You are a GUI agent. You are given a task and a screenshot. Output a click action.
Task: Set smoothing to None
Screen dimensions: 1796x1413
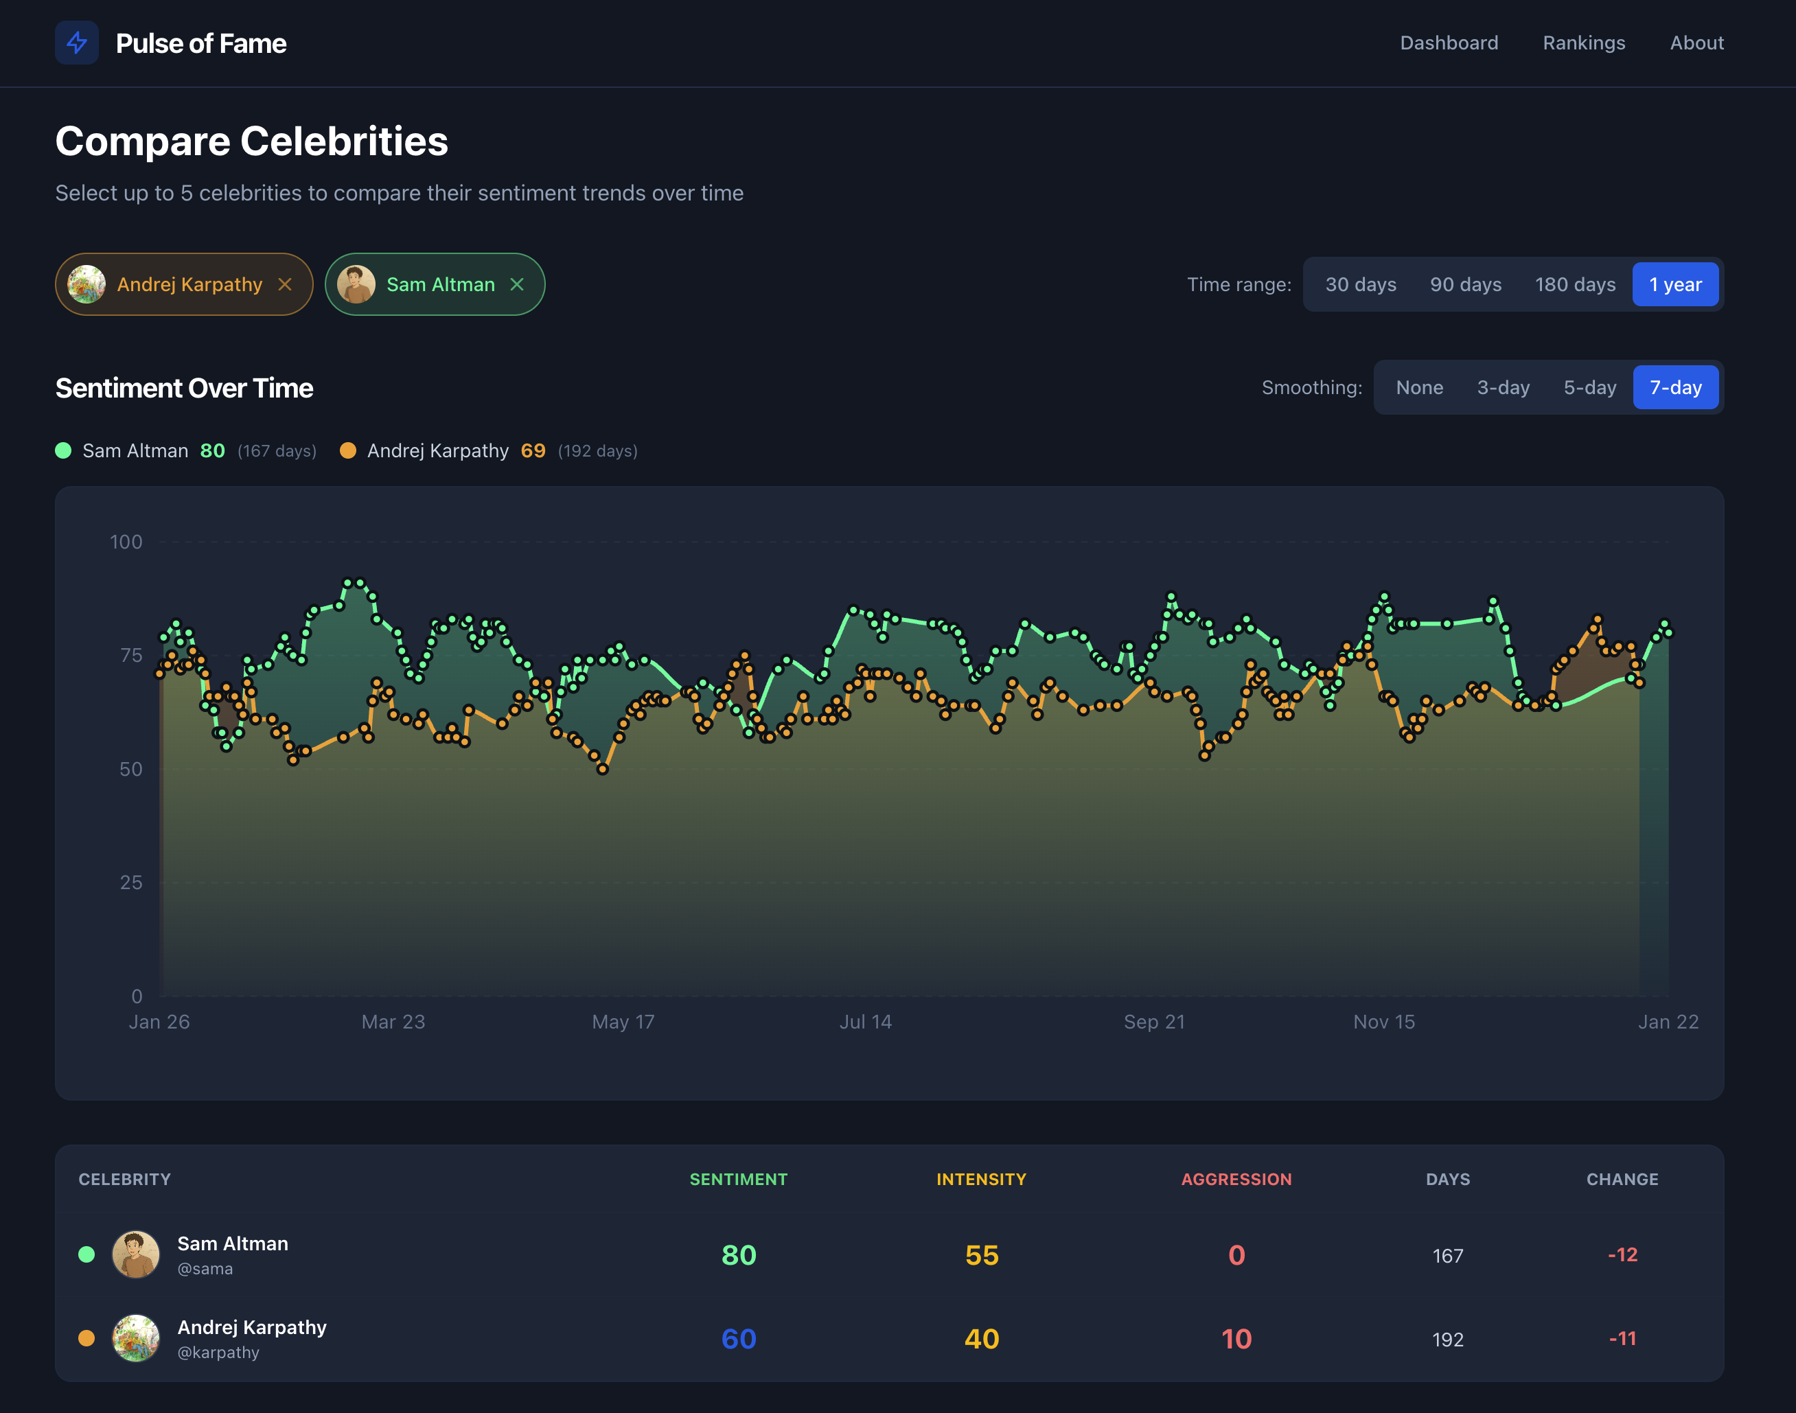coord(1419,387)
